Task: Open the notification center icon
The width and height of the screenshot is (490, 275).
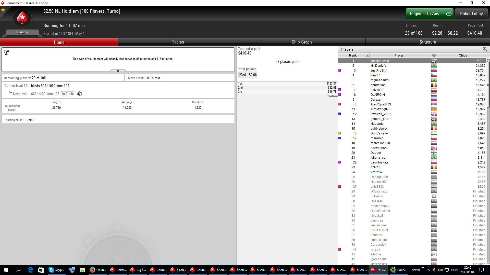Action: tap(482, 270)
